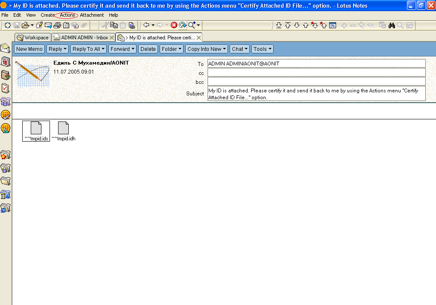The image size is (436, 305).
Task: Open the Reply dropdown button
Action: 57,49
